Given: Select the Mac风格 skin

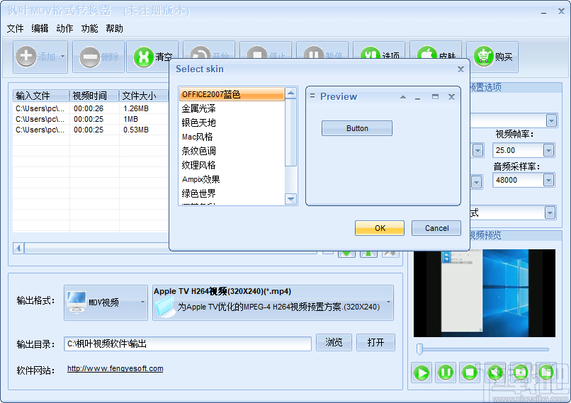Looking at the screenshot, I should point(232,137).
